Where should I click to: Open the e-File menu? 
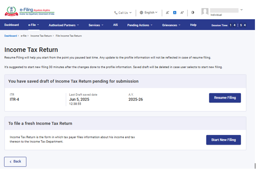[x=34, y=25]
